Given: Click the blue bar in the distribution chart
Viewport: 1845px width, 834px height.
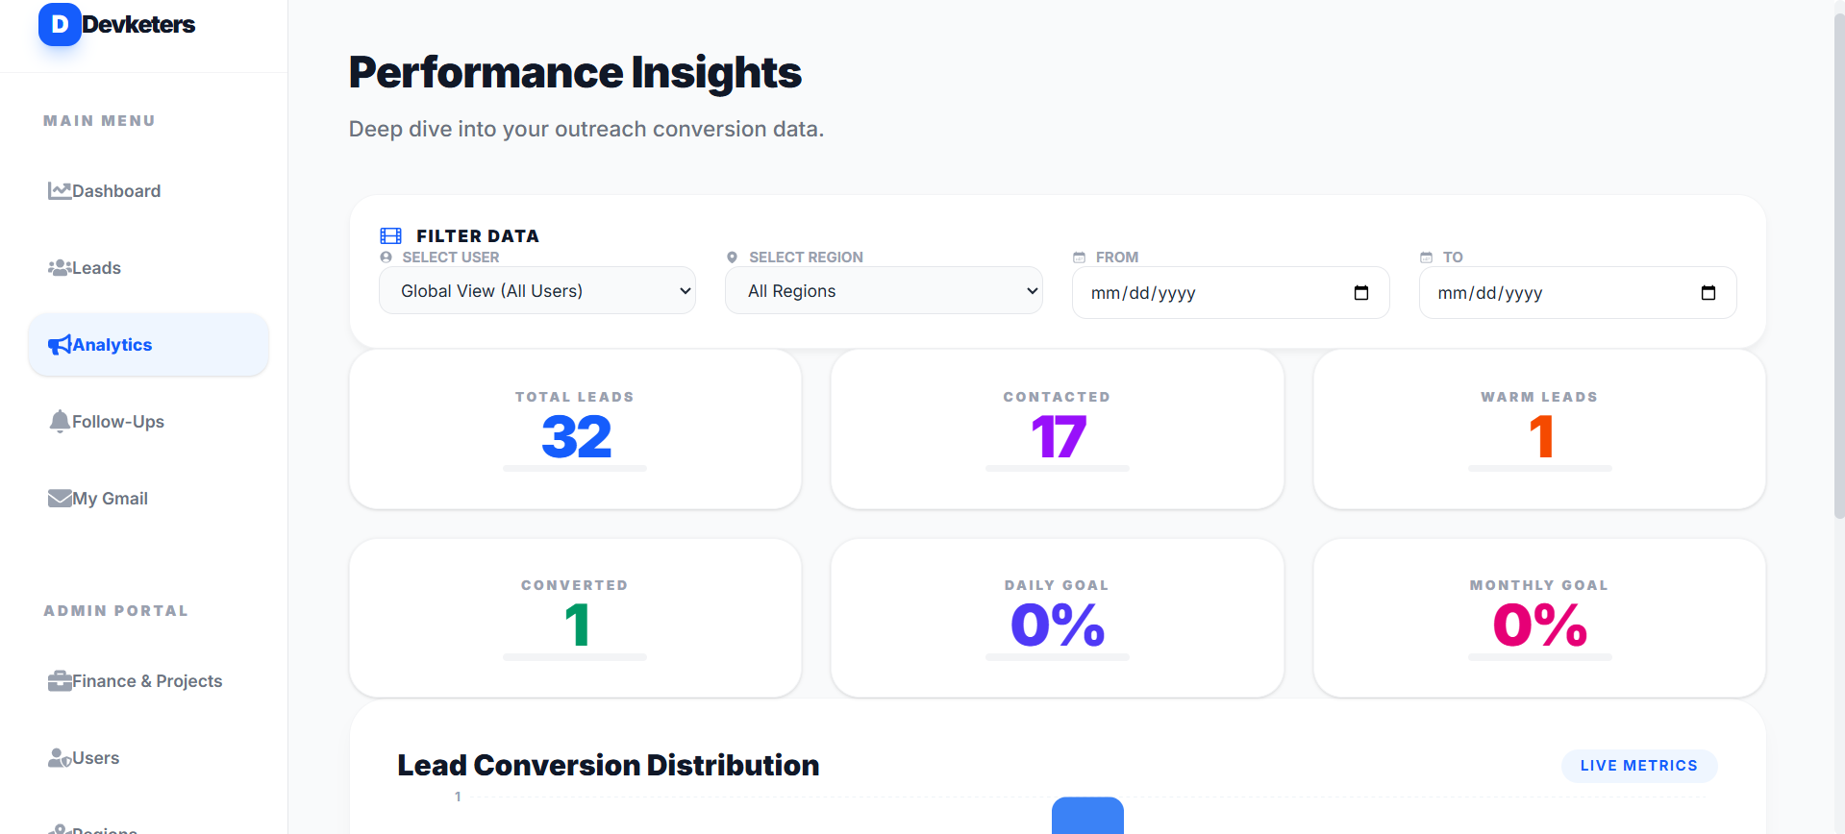Looking at the screenshot, I should point(1087,816).
